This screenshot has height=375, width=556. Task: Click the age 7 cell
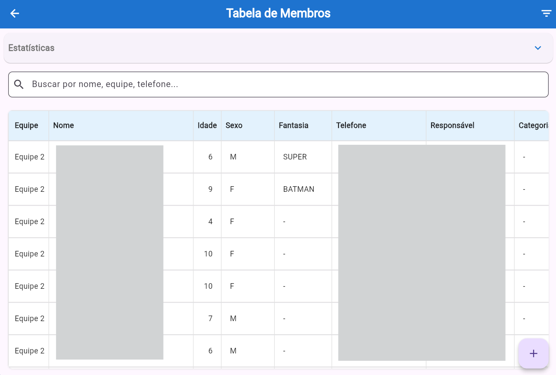[x=210, y=319]
